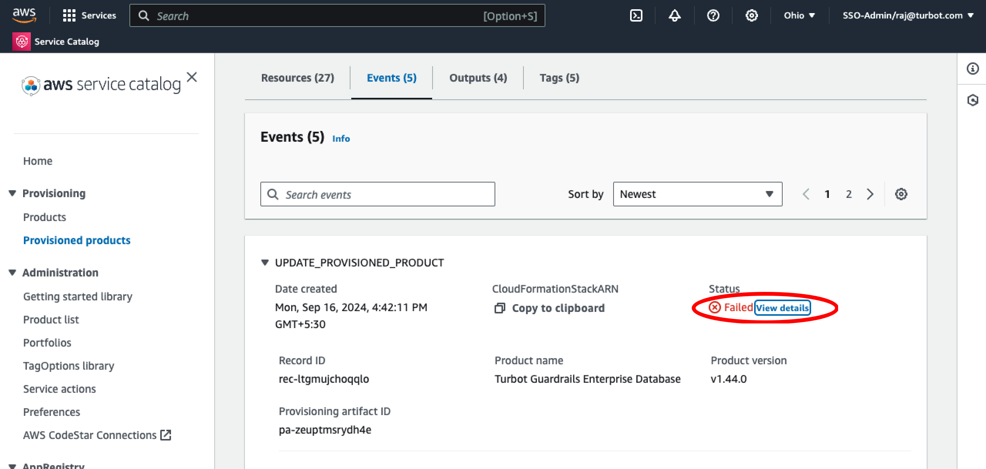The image size is (986, 469).
Task: Click the AWS logo home icon
Action: pyautogui.click(x=24, y=15)
